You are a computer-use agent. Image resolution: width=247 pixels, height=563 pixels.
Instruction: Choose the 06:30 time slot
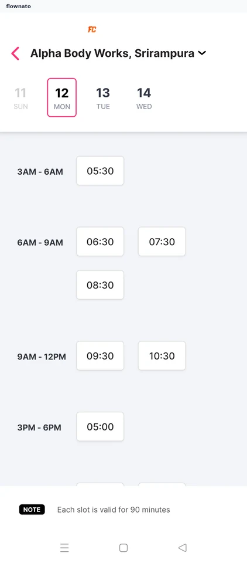coord(100,242)
